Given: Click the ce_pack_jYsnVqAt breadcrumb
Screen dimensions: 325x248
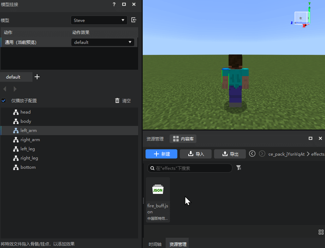Looking at the screenshot, I should (286, 154).
